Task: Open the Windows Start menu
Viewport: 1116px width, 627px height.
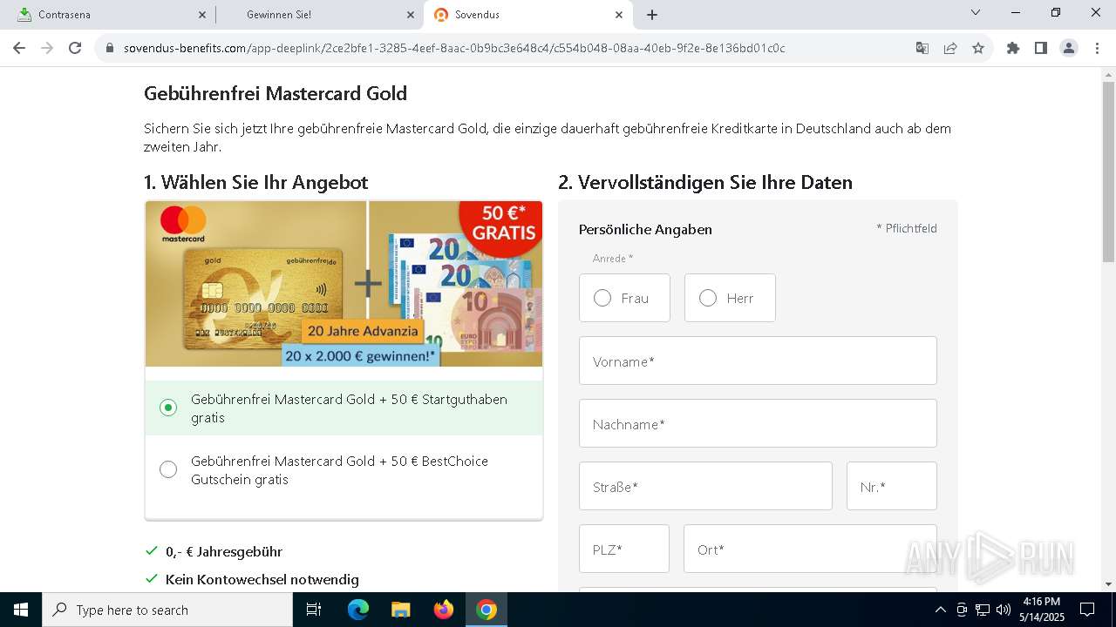Action: (21, 610)
